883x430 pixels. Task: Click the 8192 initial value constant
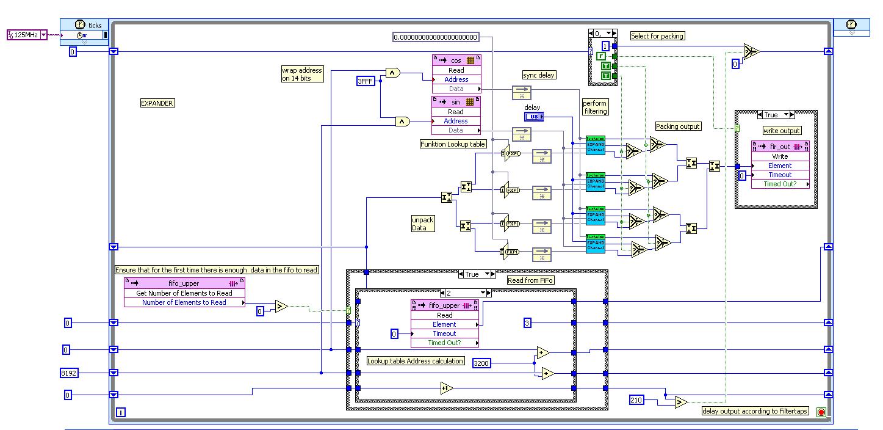point(71,373)
